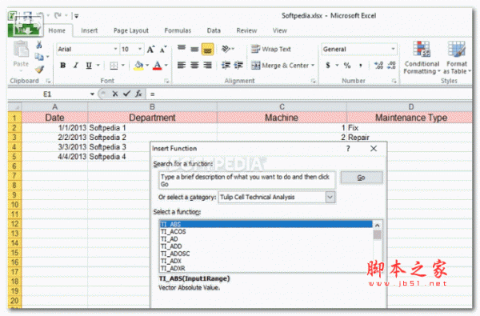Image resolution: width=480 pixels, height=316 pixels.
Task: Apply Percent Style format
Action: point(347,66)
